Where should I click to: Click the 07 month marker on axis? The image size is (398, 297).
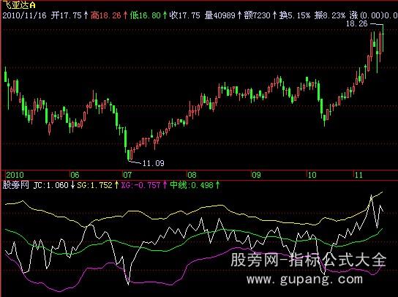pyautogui.click(x=127, y=175)
